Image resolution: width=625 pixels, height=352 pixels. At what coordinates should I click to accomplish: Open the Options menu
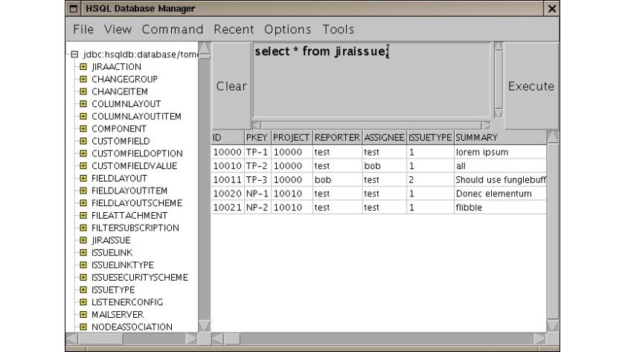pyautogui.click(x=287, y=29)
